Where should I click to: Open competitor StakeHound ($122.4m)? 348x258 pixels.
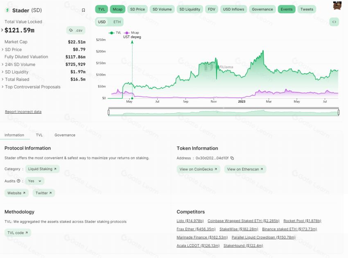point(243,246)
